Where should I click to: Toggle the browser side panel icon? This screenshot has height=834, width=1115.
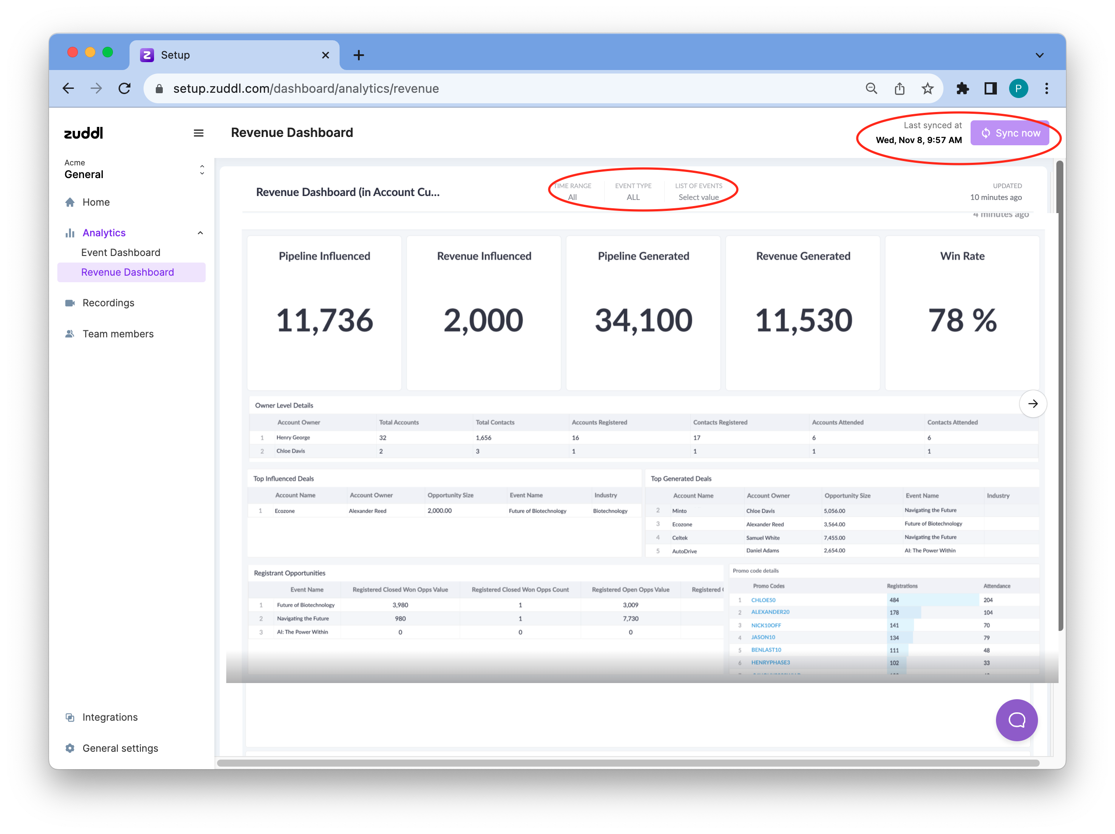(x=990, y=89)
